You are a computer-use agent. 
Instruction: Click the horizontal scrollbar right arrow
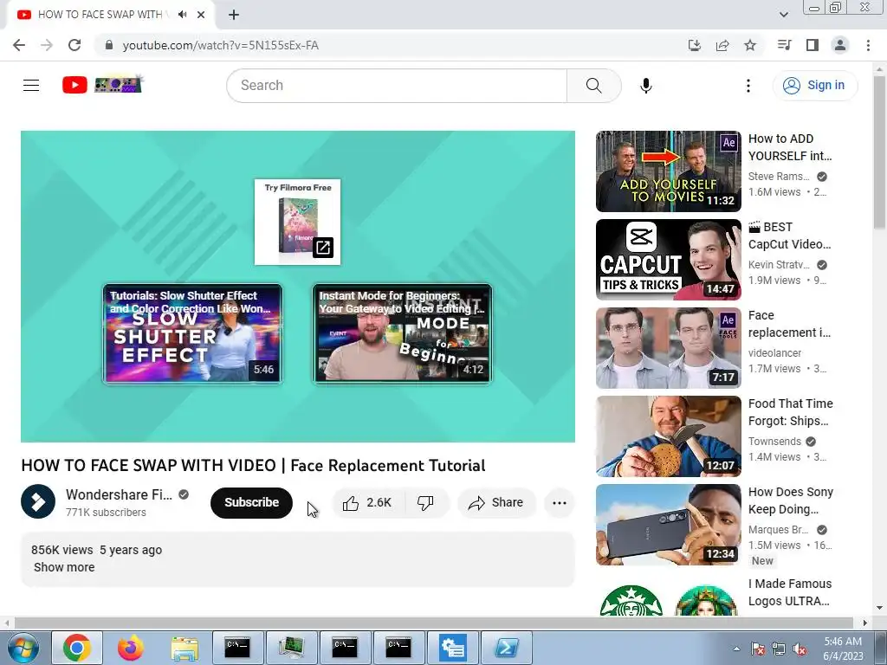[x=865, y=623]
